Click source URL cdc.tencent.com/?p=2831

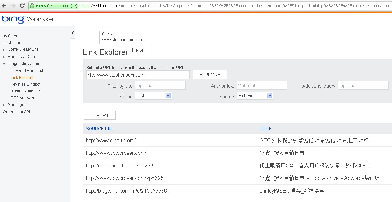point(121,166)
